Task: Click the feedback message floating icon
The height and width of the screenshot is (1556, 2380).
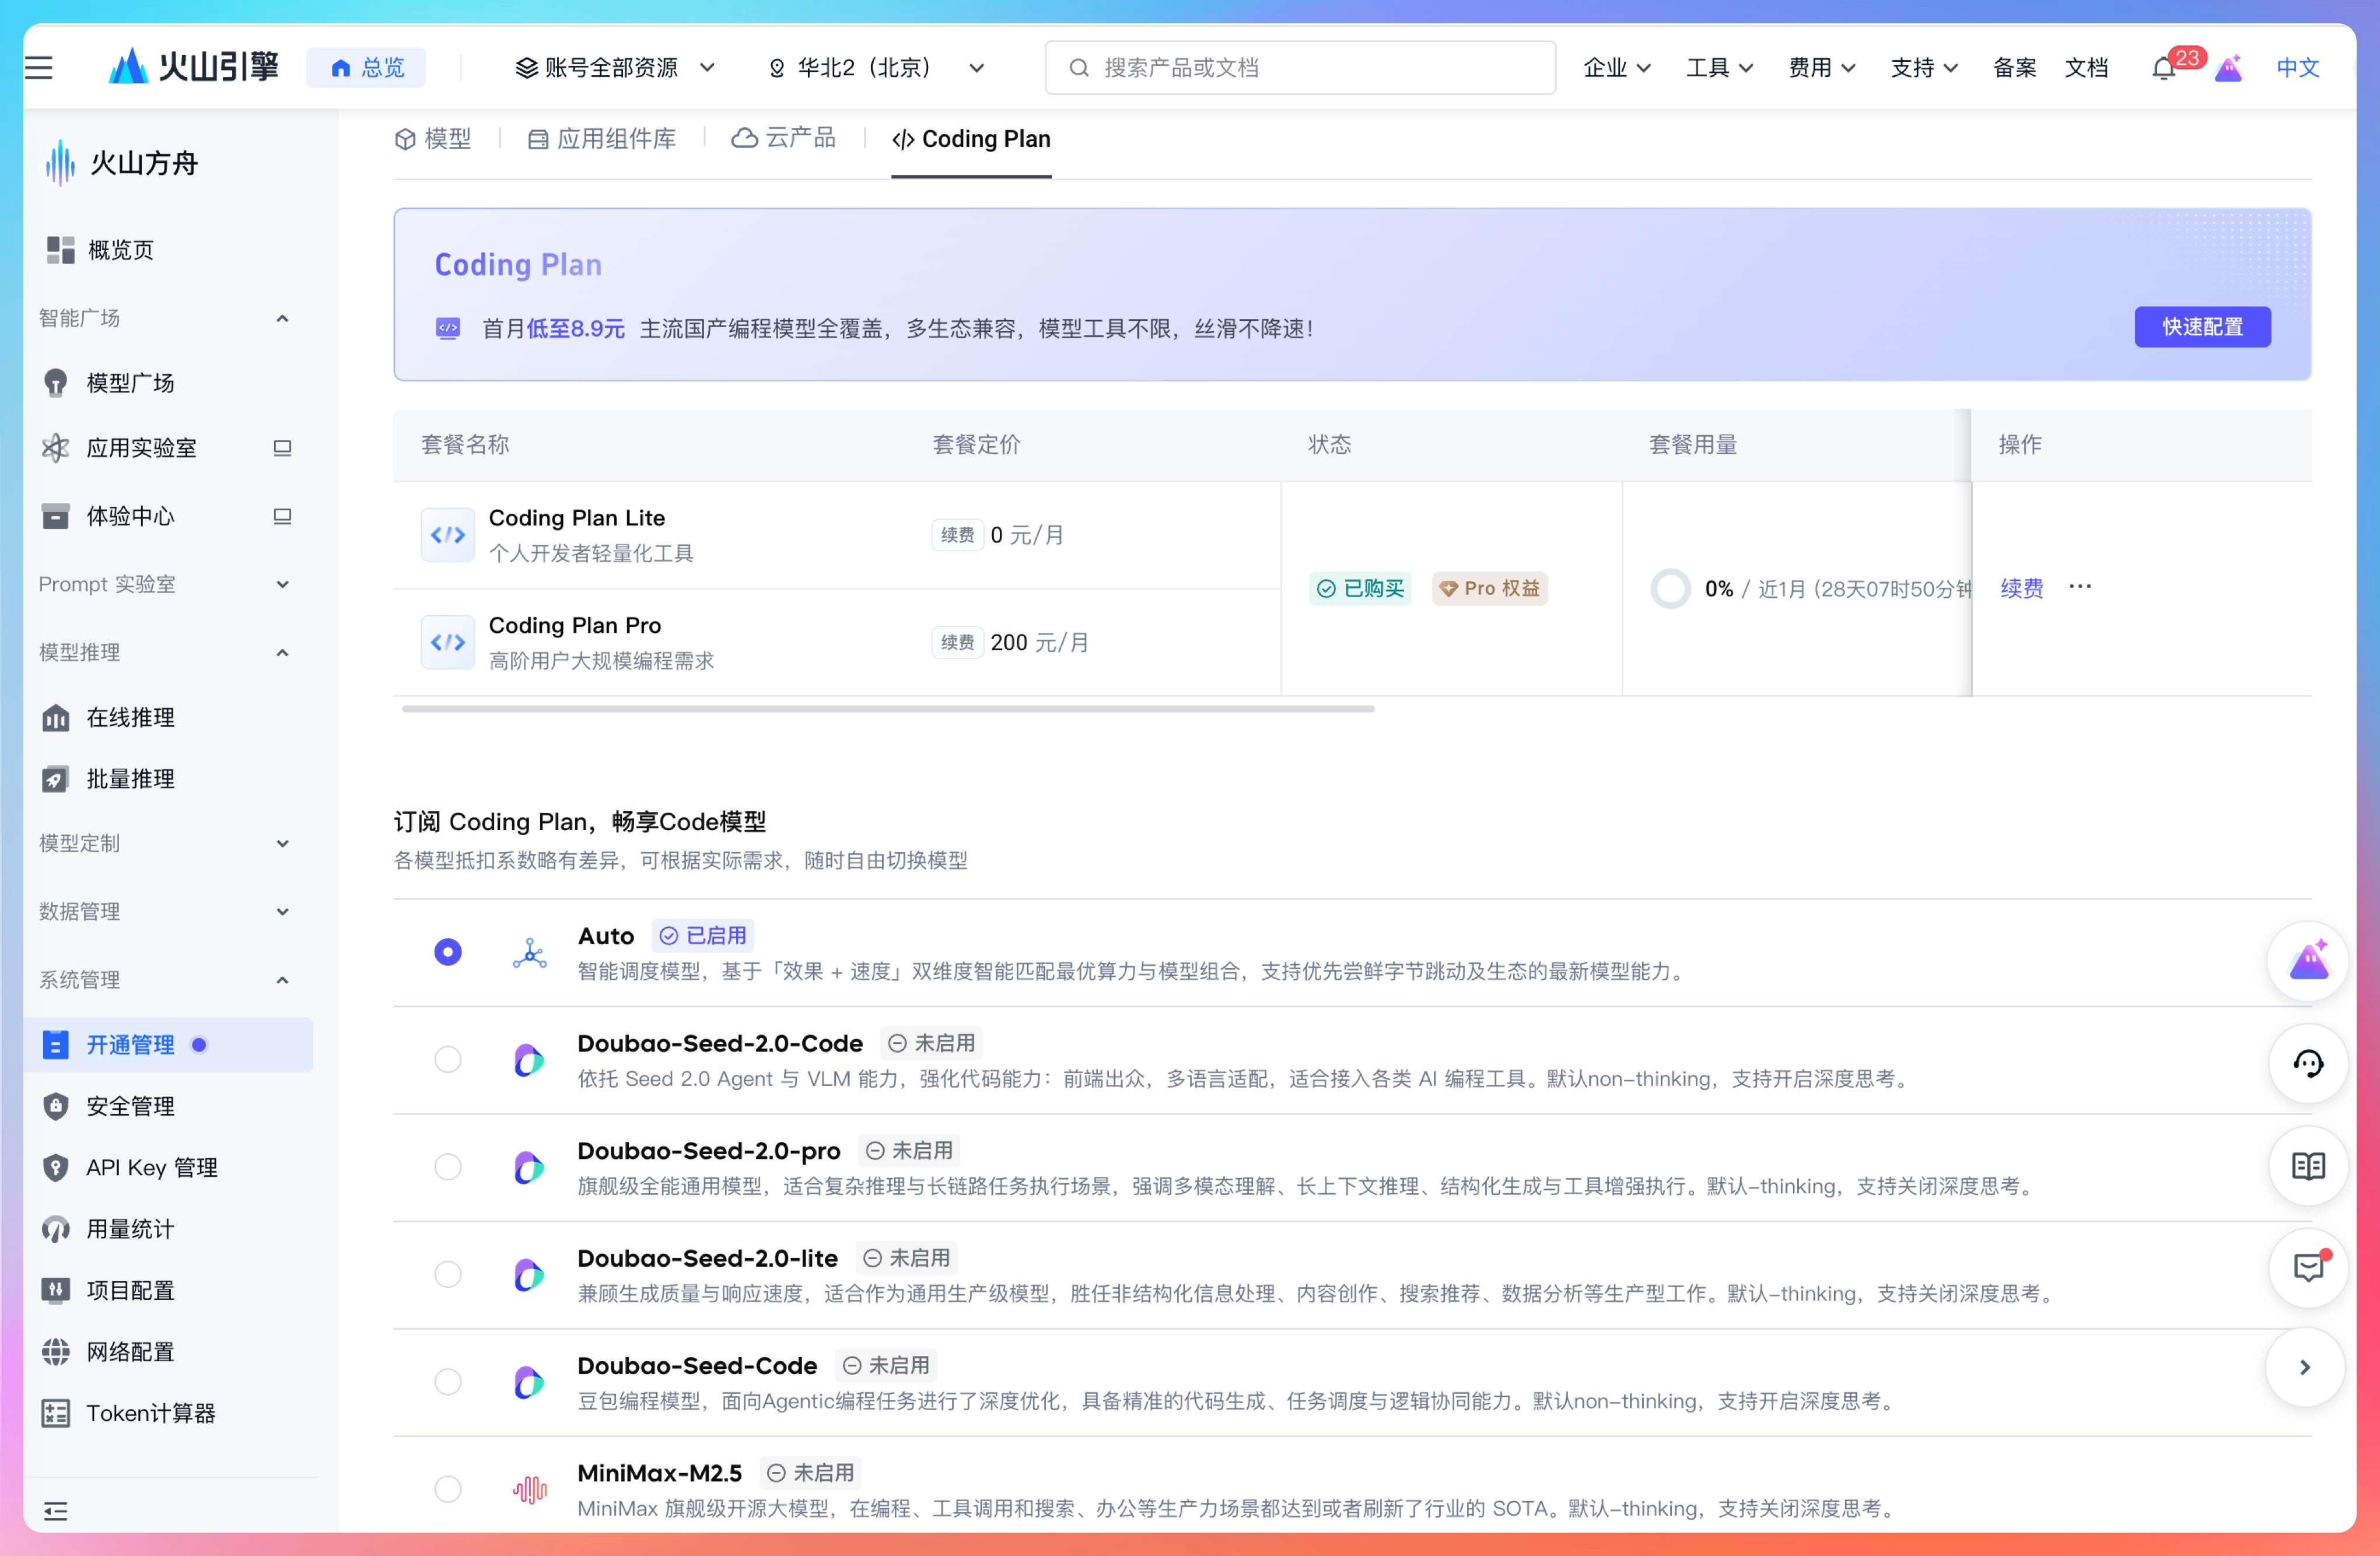Action: 2307,1267
